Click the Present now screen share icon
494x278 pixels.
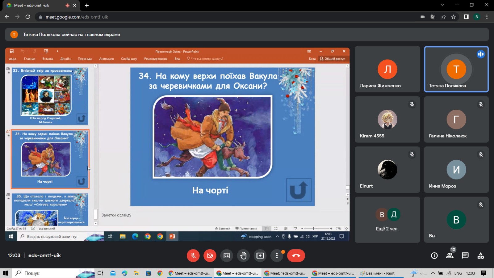260,255
